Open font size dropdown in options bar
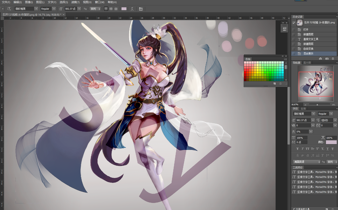The image size is (338, 210). click(x=79, y=9)
